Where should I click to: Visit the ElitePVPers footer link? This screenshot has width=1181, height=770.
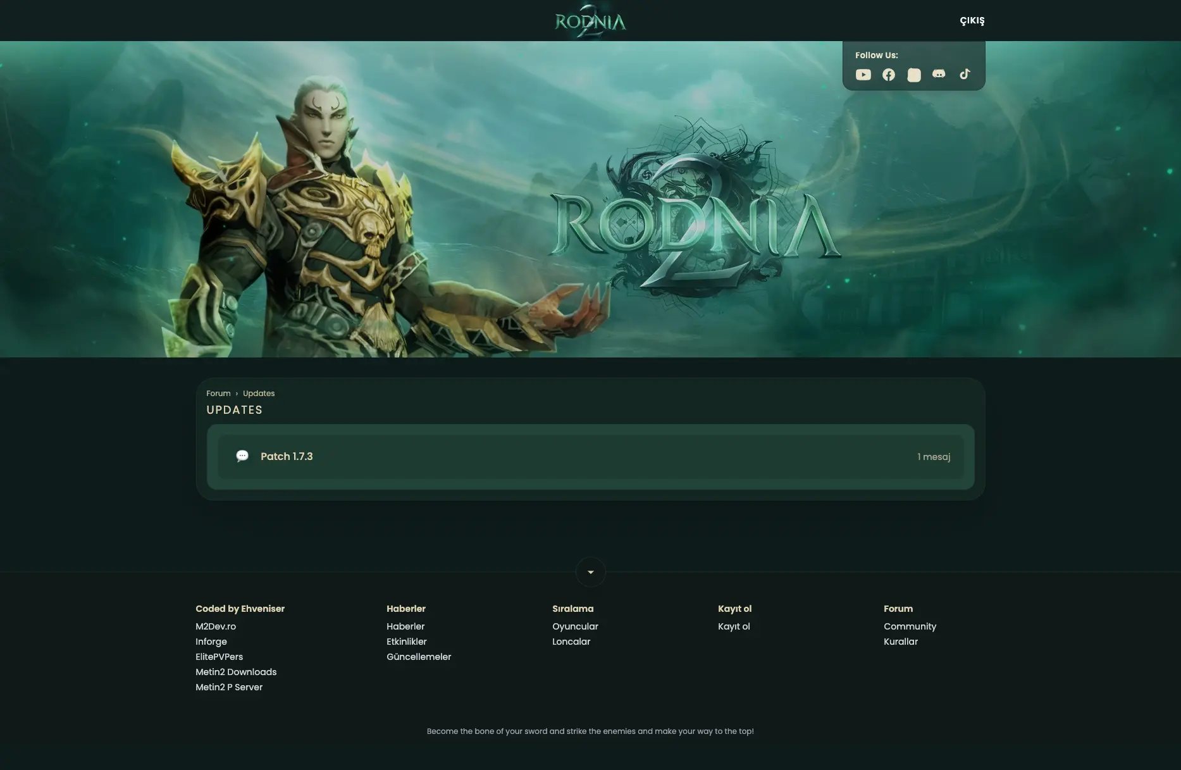(x=219, y=657)
